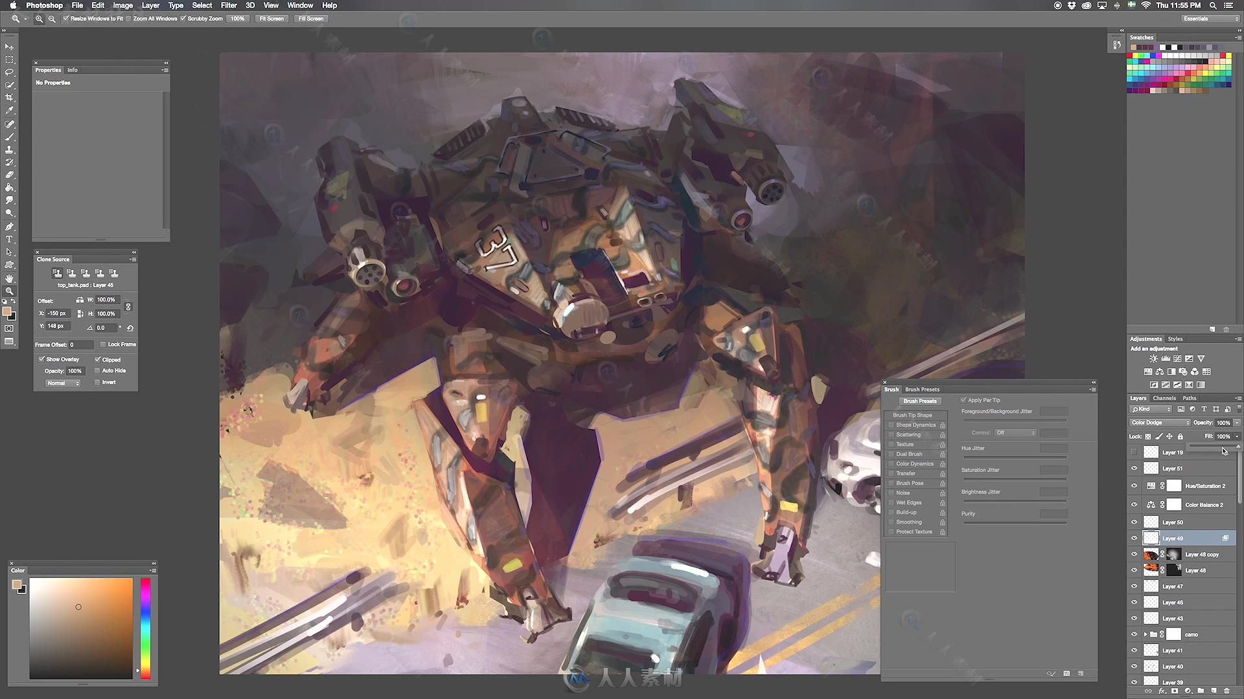Select the Pen tool
1244x699 pixels.
click(x=9, y=227)
